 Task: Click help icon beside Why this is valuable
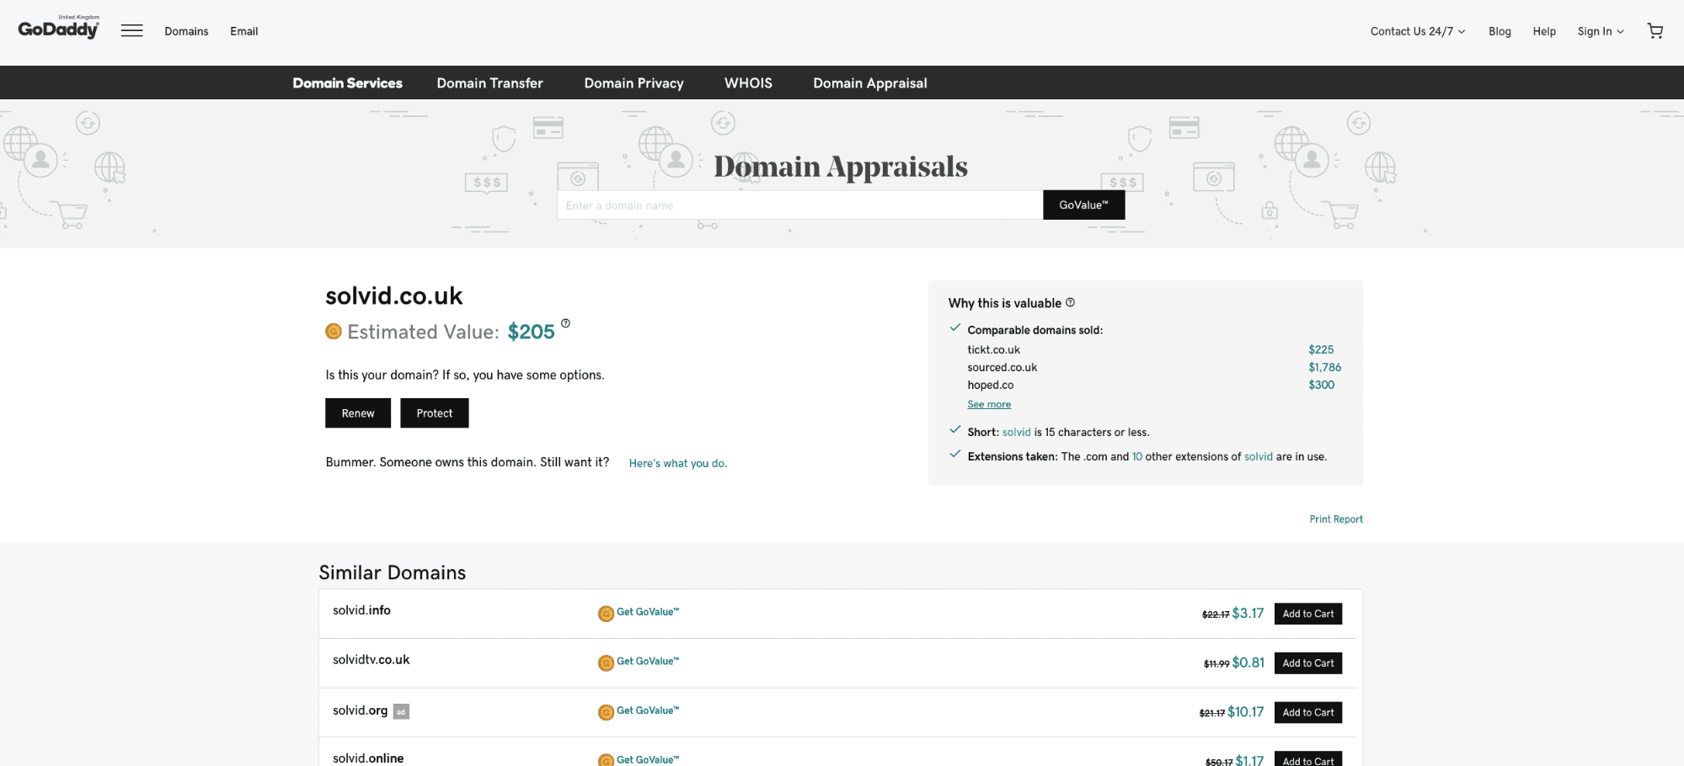(x=1070, y=302)
